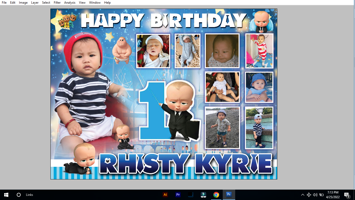Click the battery power tray icon

click(x=321, y=195)
